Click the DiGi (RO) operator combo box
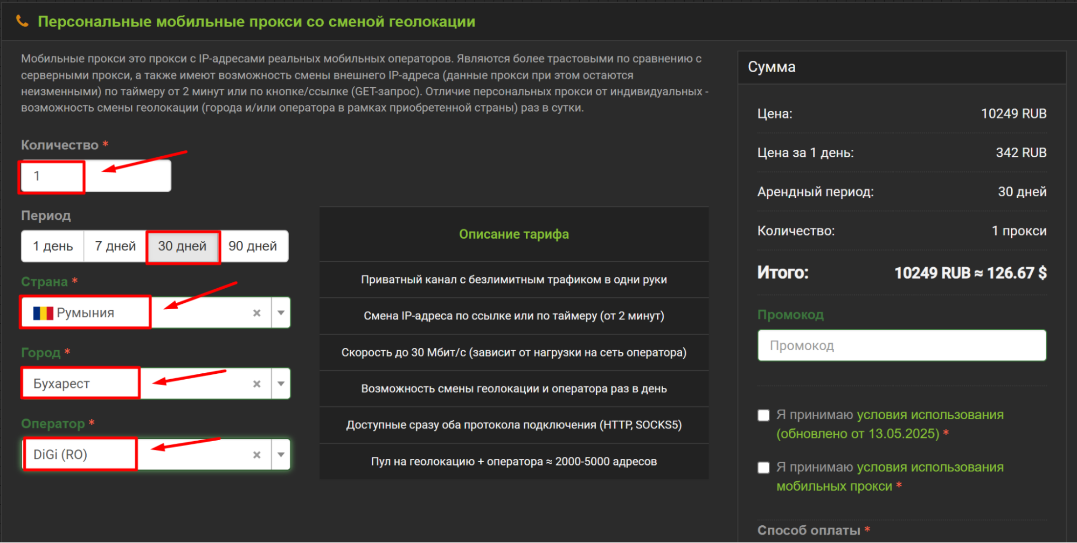1077x543 pixels. (135, 455)
